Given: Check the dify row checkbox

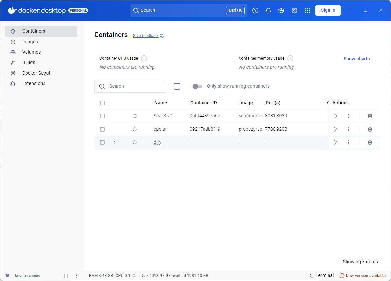Looking at the screenshot, I should point(102,142).
